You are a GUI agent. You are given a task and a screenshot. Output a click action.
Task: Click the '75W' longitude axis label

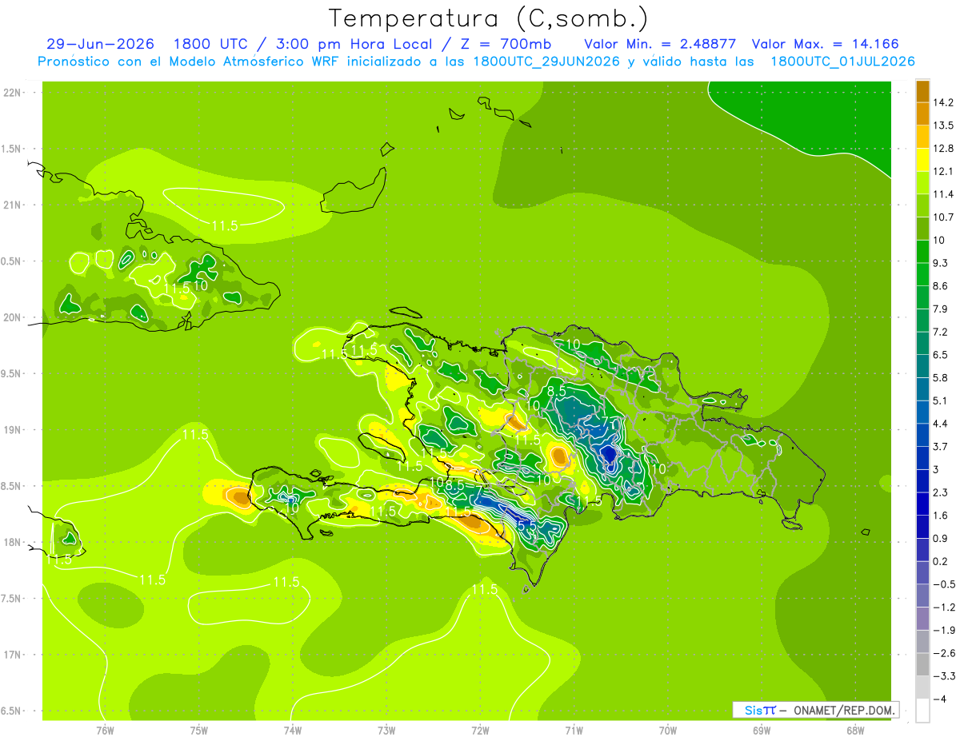click(199, 731)
